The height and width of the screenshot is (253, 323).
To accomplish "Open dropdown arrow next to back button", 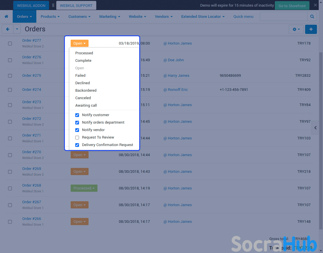I will [x=17, y=29].
